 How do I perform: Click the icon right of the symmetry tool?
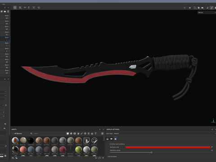coord(29,8)
